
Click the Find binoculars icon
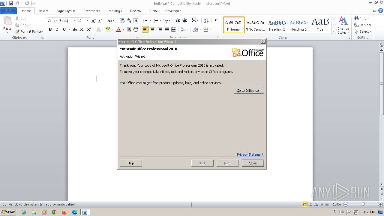click(356, 18)
